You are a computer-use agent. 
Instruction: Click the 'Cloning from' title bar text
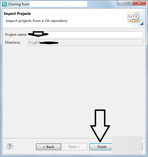point(19,4)
